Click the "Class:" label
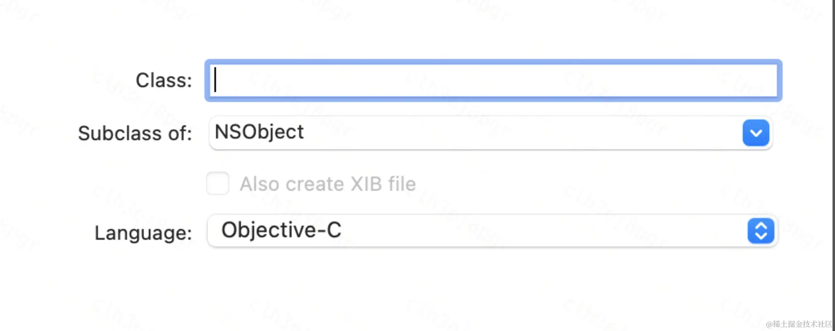835x331 pixels. (164, 80)
